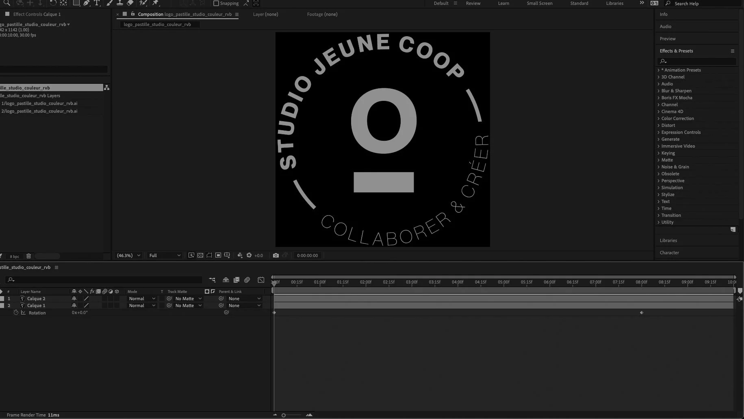
Task: Click the Region of Interest icon
Action: [218, 255]
